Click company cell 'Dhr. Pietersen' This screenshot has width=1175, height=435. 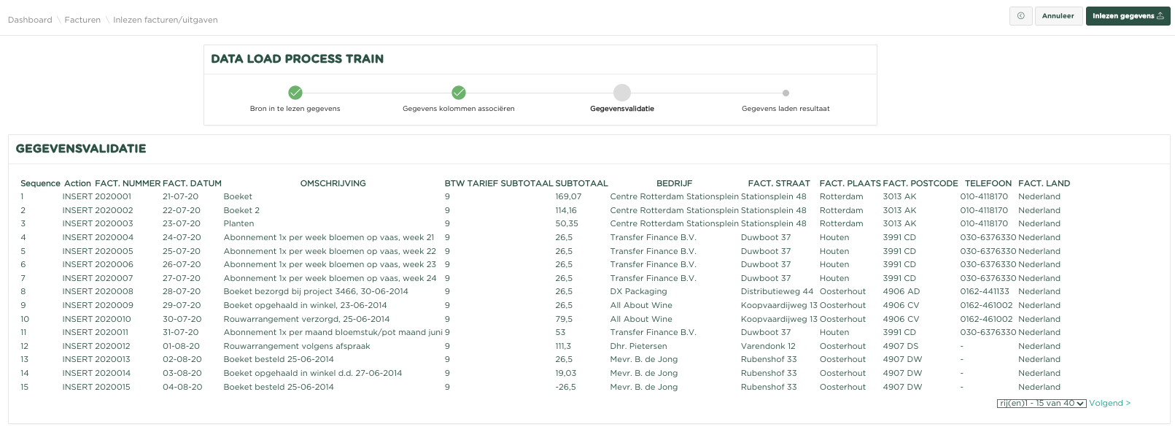(638, 346)
